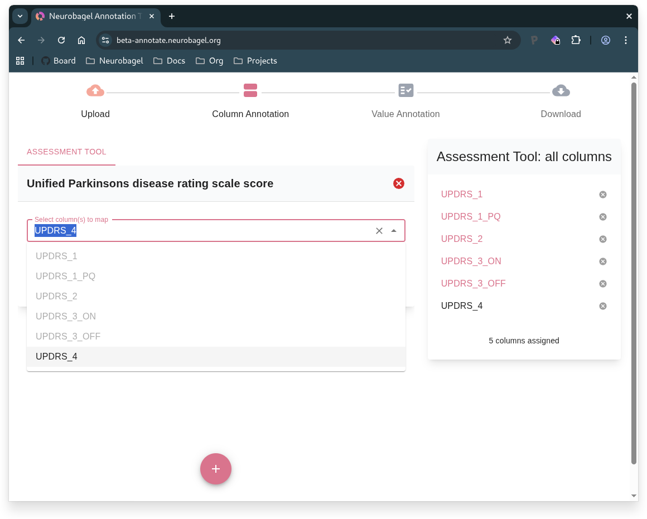Click the Upload step cloud icon
This screenshot has width=647, height=519.
[x=95, y=90]
